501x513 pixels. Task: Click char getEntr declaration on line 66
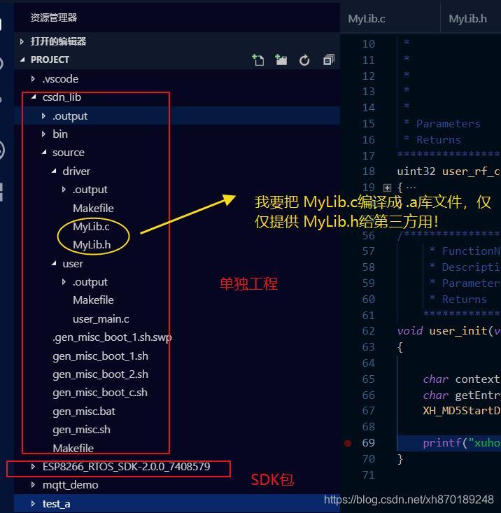461,395
